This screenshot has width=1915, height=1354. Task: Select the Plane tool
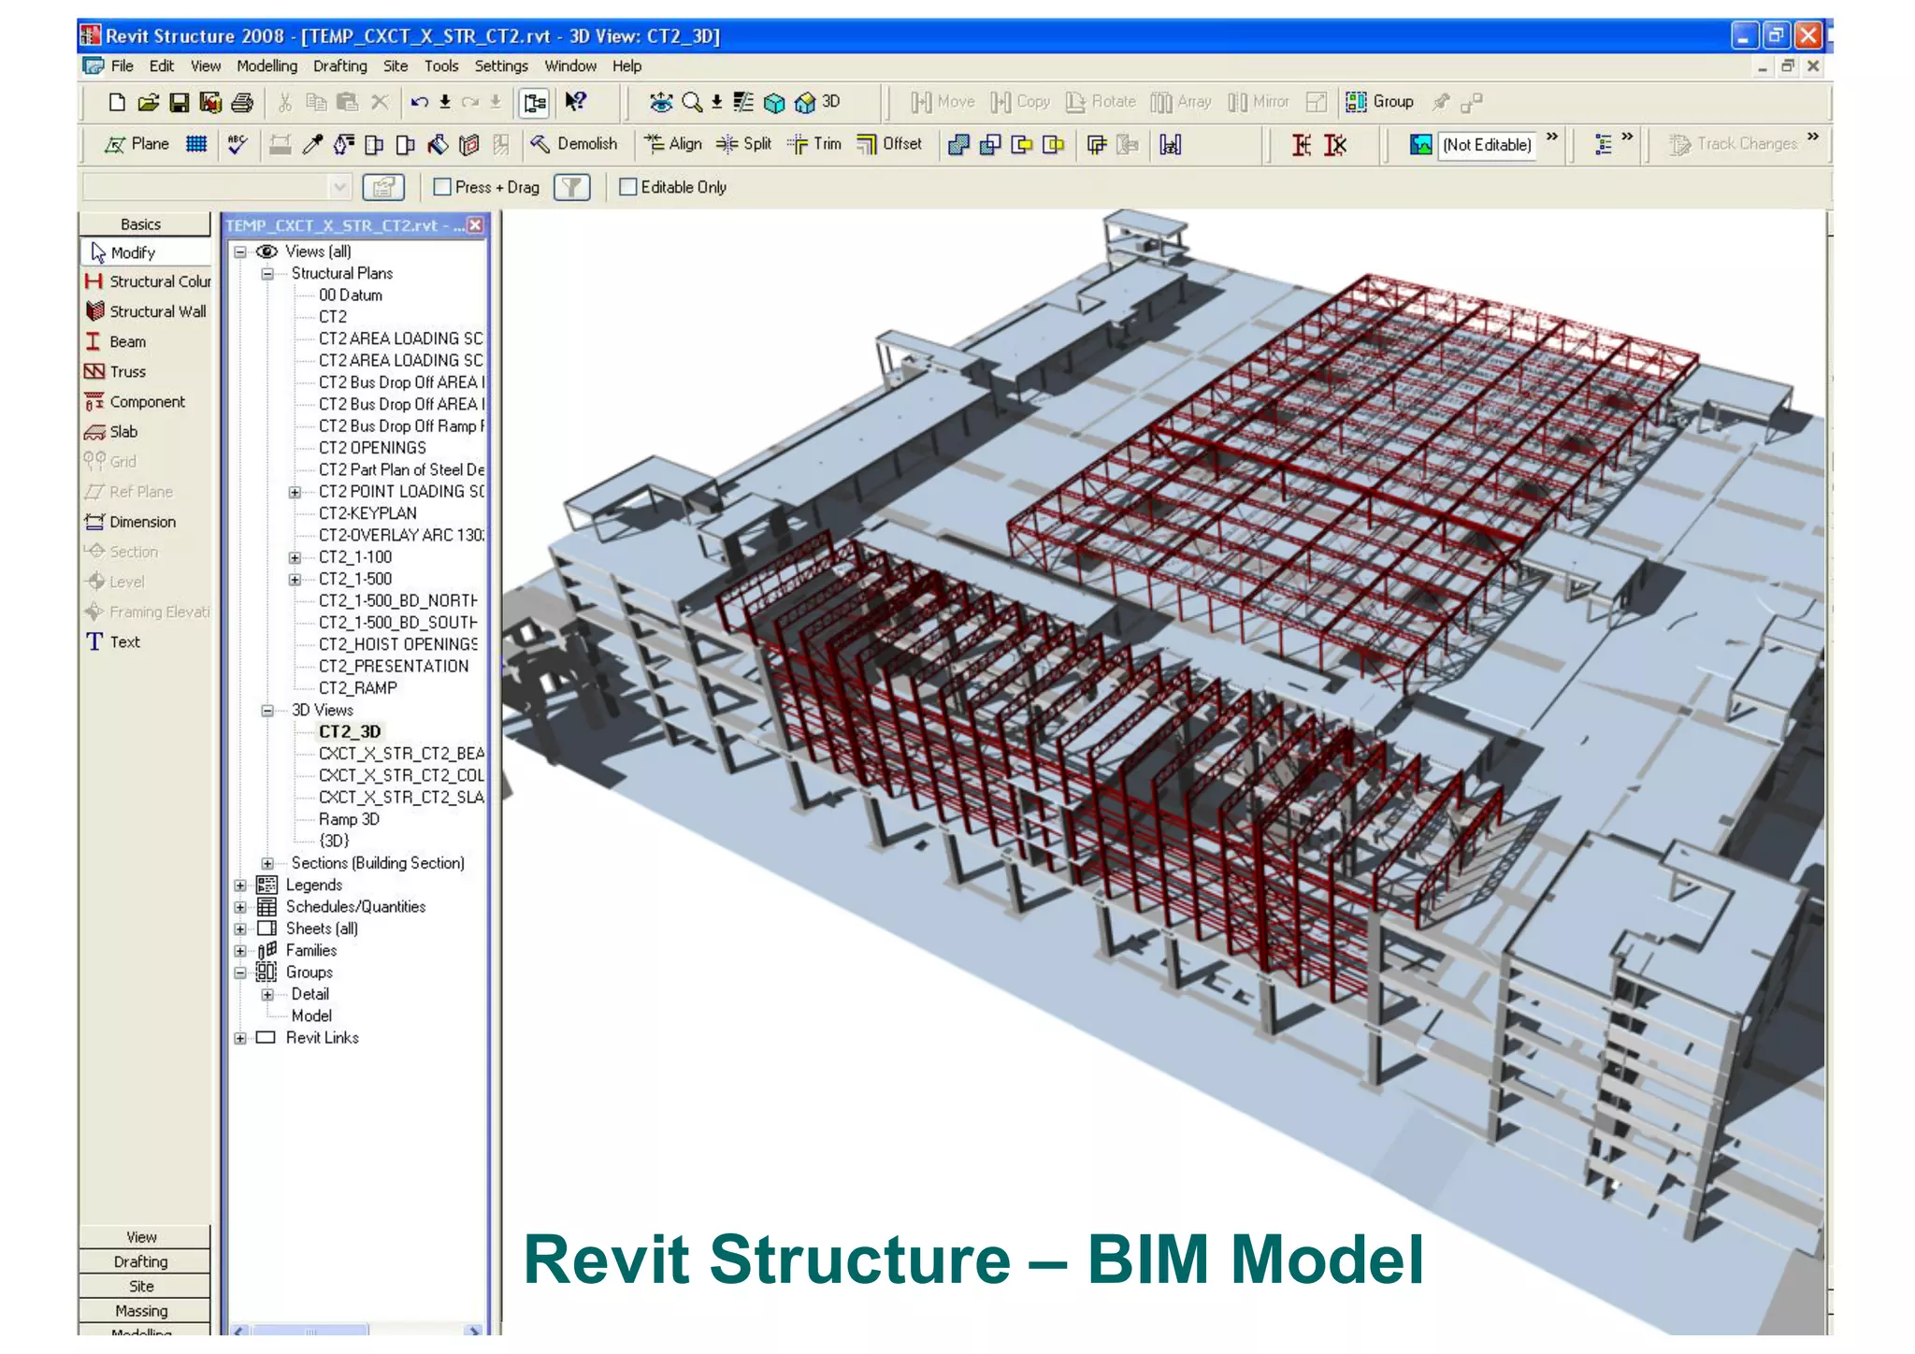pyautogui.click(x=137, y=144)
